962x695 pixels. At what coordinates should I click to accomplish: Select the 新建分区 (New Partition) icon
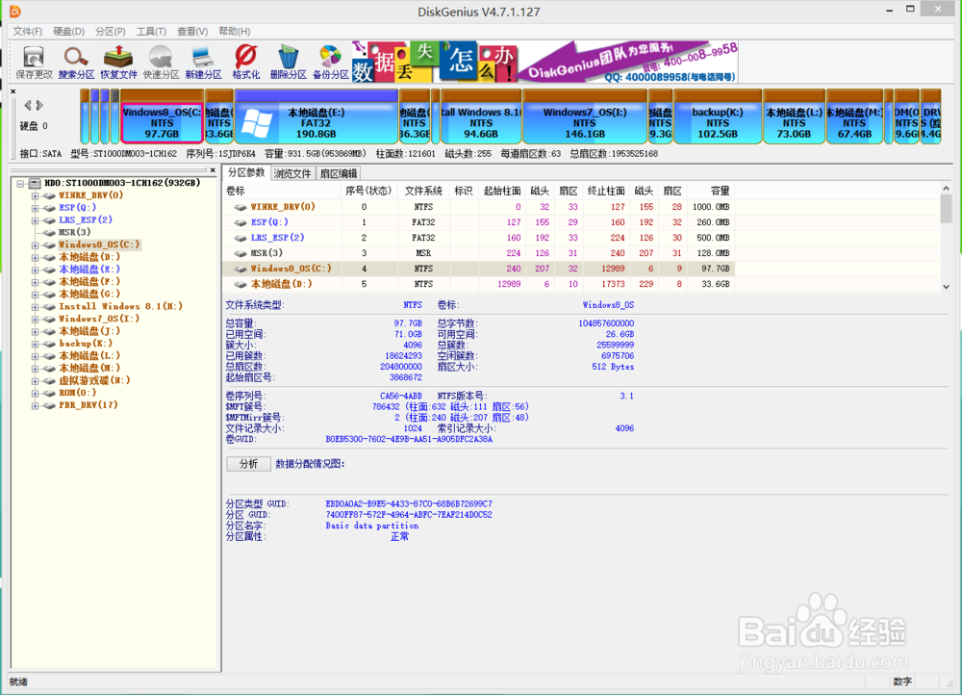(202, 60)
